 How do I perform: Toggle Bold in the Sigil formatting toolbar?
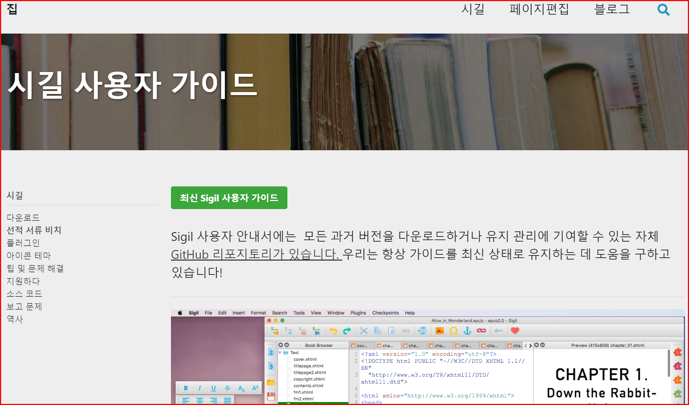coord(186,388)
